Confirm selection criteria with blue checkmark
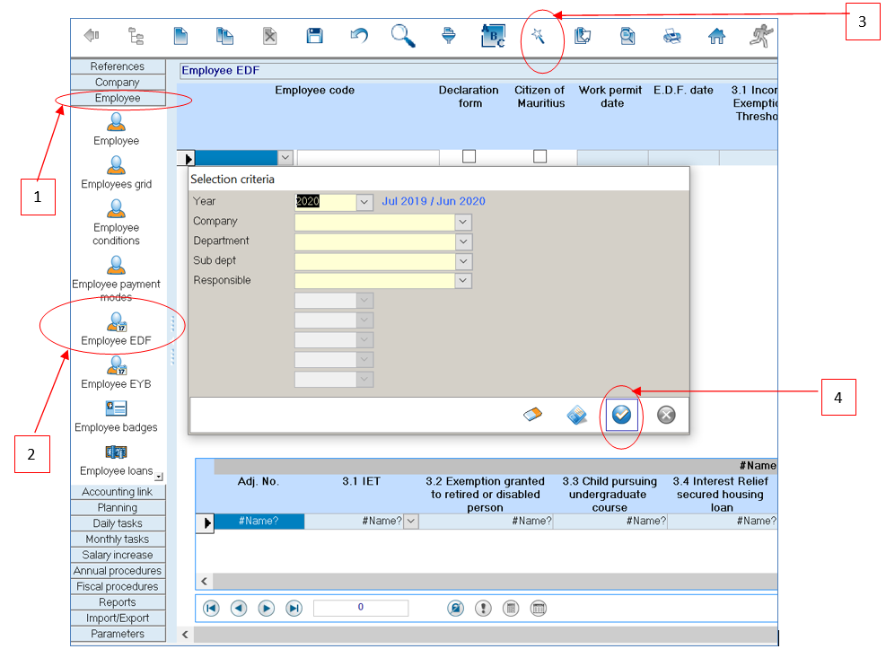This screenshot has height=649, width=886. coord(621,415)
